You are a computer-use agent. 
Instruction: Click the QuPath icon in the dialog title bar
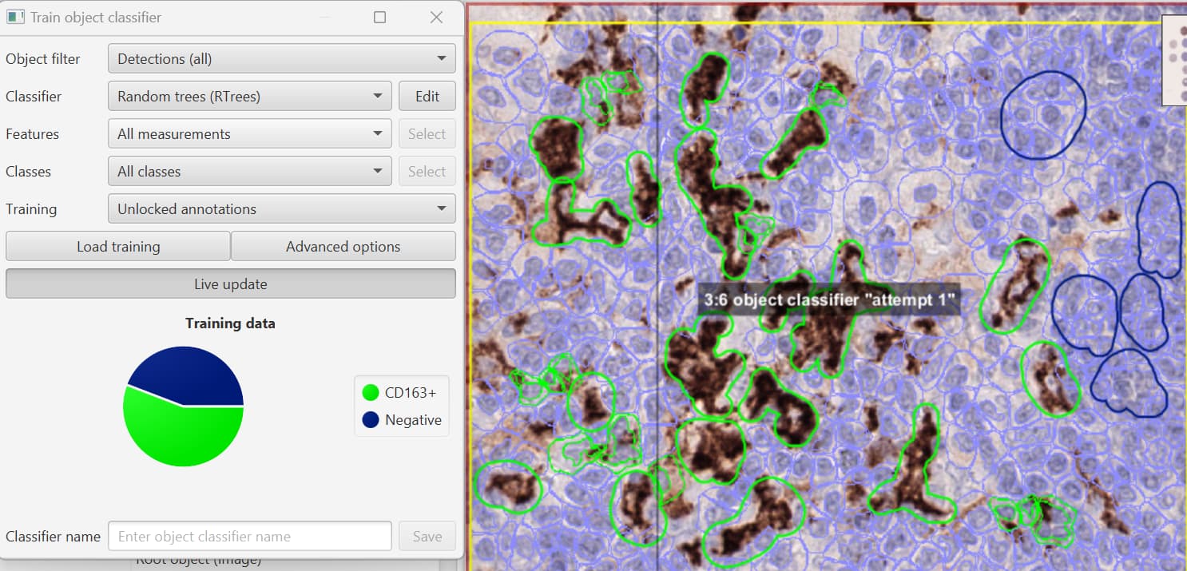tap(15, 16)
